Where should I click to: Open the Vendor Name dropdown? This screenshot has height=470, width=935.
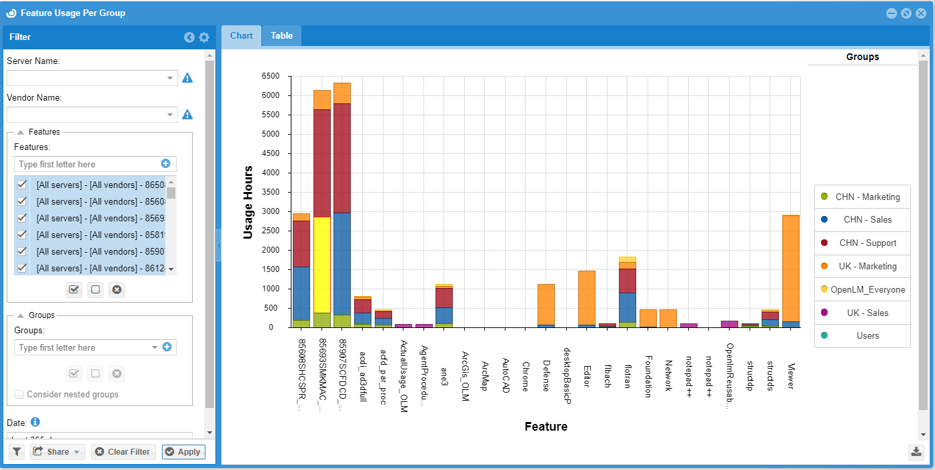click(x=170, y=115)
